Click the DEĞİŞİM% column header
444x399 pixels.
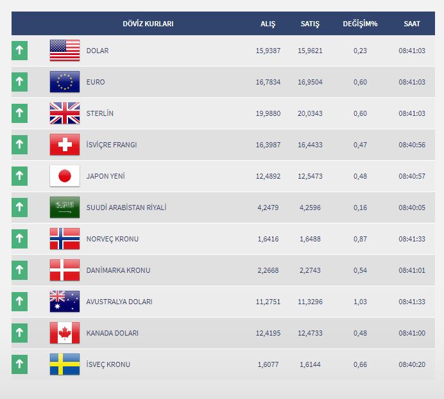click(x=360, y=24)
